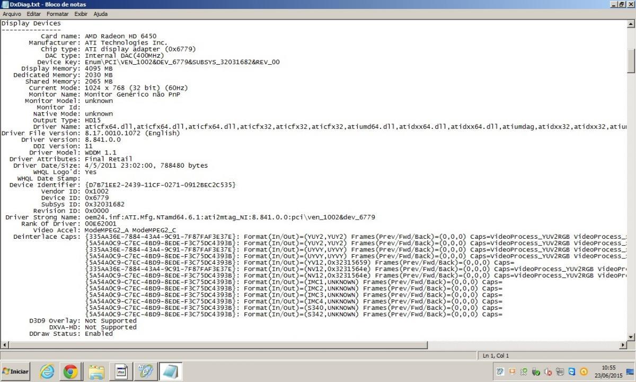The width and height of the screenshot is (636, 382).
Task: Click 'Internal DAC(400MHz)' text
Action: (x=124, y=55)
